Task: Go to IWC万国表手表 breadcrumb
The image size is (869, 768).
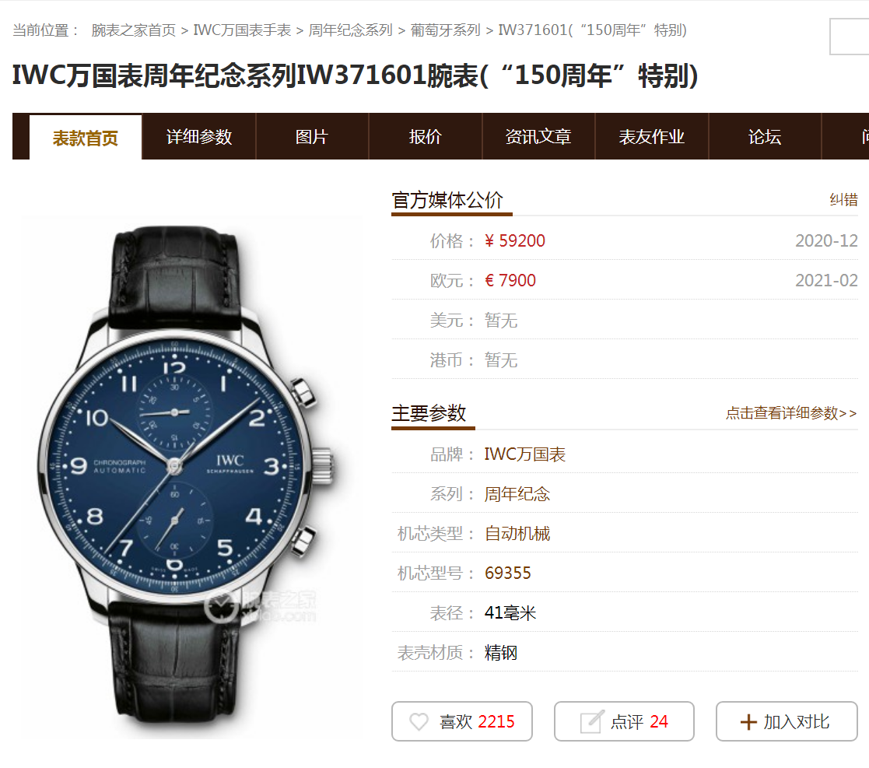Action: click(242, 30)
